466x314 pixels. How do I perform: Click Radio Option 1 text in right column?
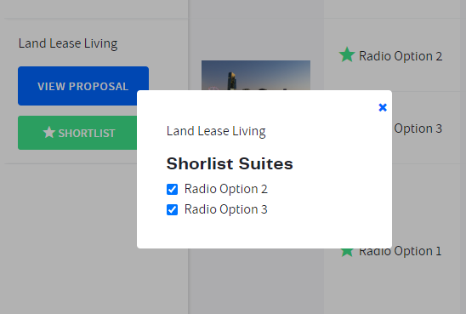400,252
